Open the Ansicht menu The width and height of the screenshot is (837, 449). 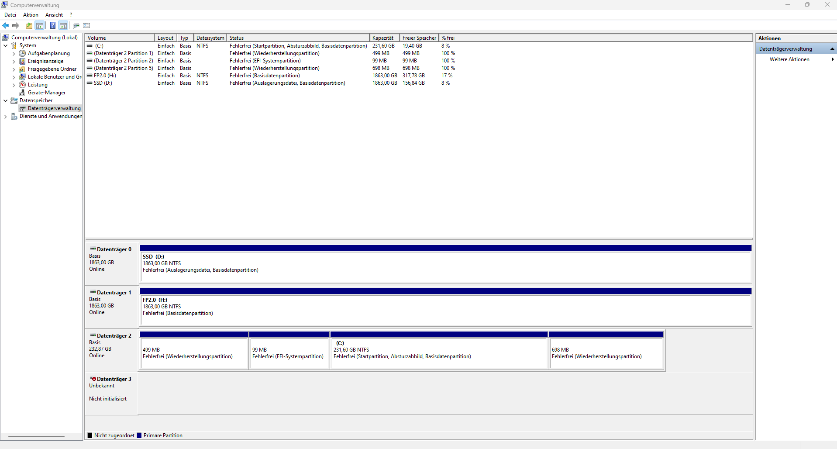tap(54, 15)
